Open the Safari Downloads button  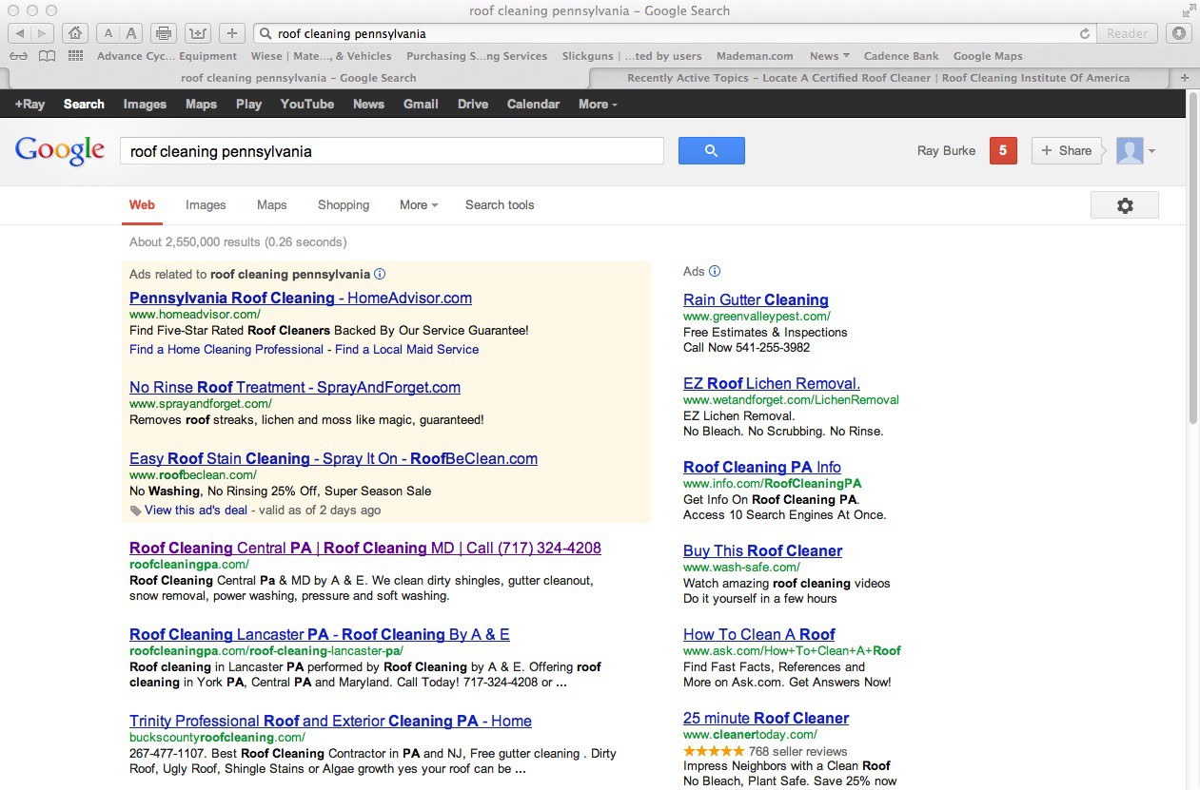click(1180, 33)
